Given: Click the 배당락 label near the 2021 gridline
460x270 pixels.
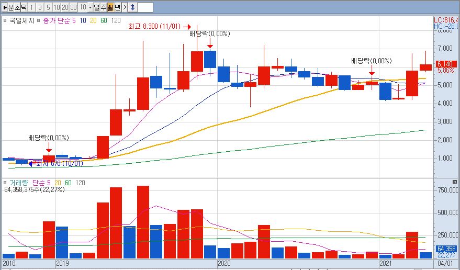Looking at the screenshot, I should tap(372, 61).
